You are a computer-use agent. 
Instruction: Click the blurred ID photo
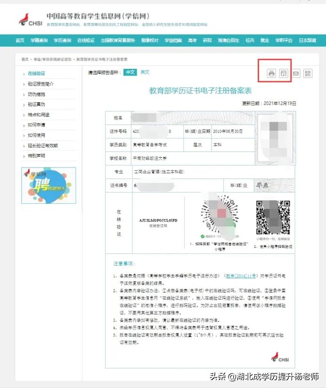click(x=275, y=138)
